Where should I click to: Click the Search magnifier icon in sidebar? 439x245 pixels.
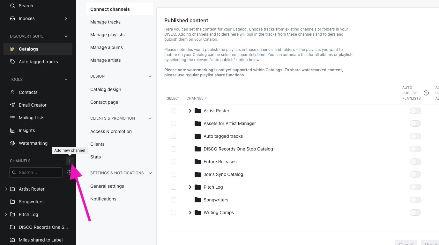(12, 6)
